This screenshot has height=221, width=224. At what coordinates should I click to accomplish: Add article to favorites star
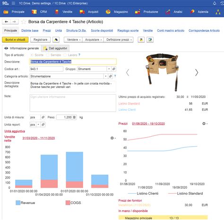pos(23,22)
